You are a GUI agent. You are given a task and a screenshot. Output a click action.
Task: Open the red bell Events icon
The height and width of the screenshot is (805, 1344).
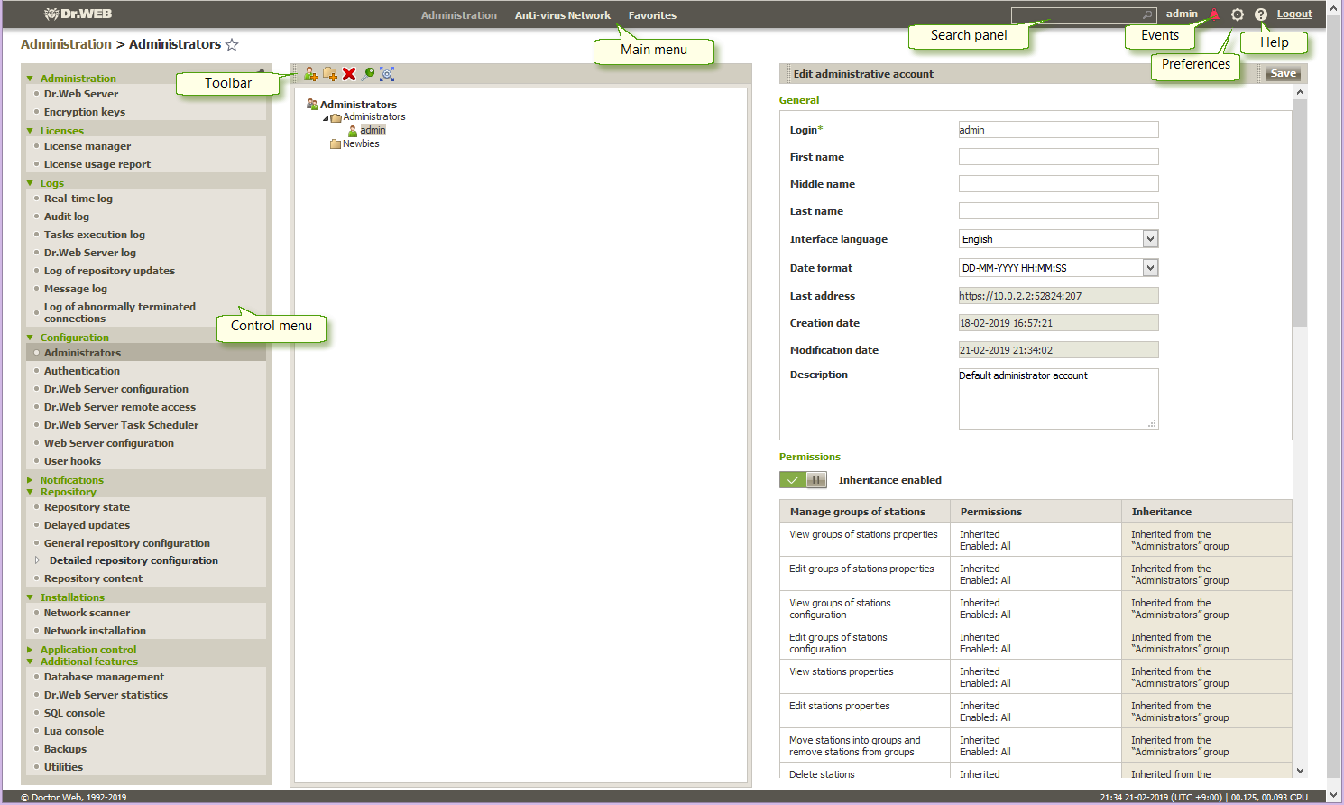click(x=1214, y=14)
